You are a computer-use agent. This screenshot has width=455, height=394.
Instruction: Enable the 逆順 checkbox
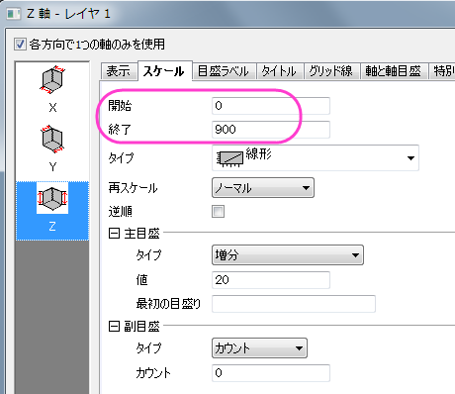(218, 211)
